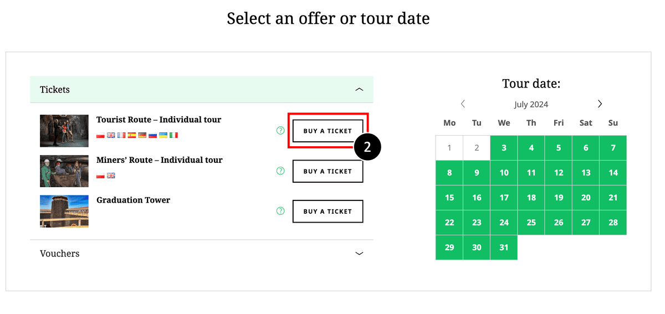Select July 3 in the calendar
The width and height of the screenshot is (665, 314).
(x=504, y=148)
